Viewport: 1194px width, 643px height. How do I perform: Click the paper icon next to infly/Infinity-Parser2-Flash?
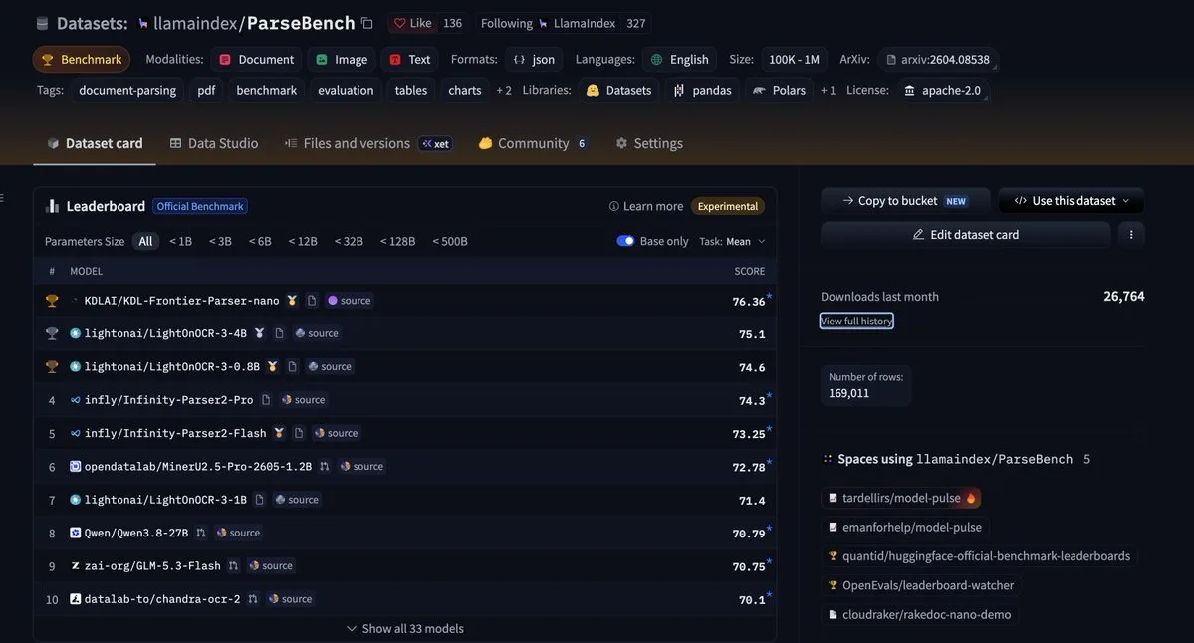(299, 433)
